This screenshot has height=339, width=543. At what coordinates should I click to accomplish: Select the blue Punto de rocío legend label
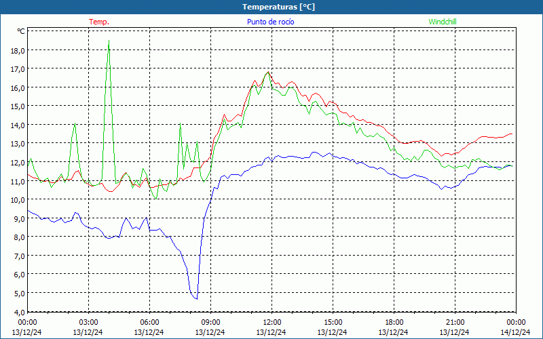click(270, 22)
